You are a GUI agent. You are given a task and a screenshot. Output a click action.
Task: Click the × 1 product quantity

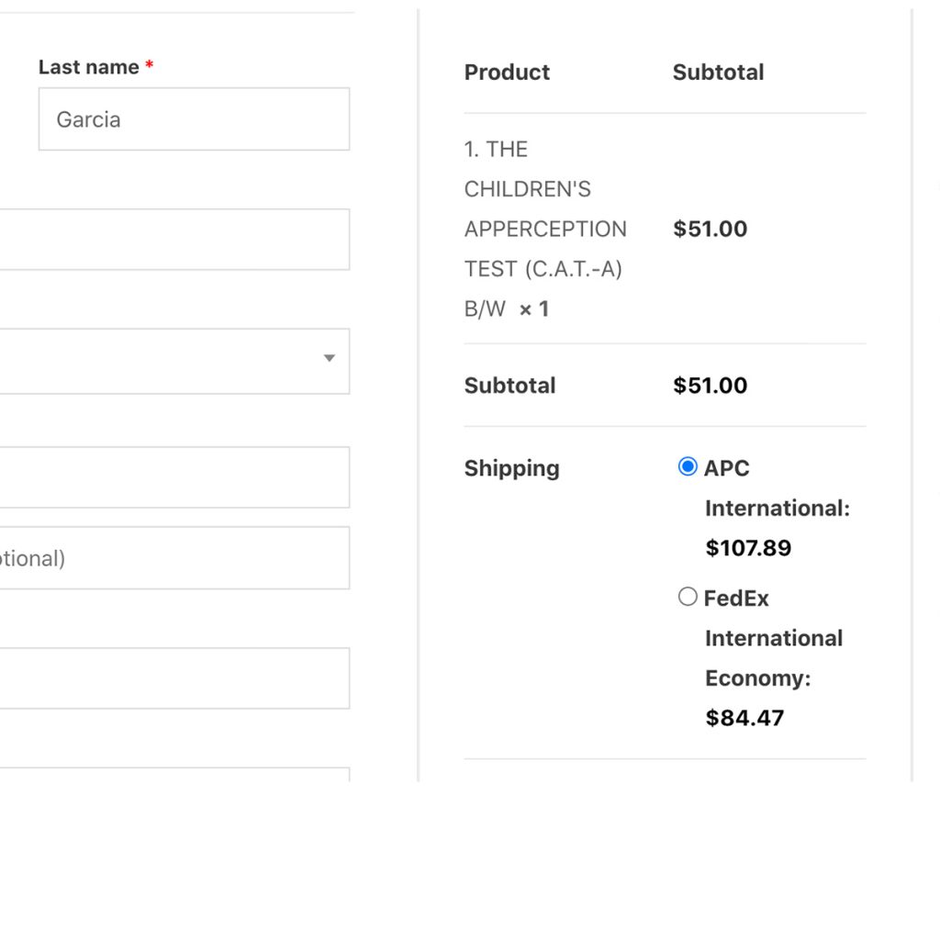(534, 309)
